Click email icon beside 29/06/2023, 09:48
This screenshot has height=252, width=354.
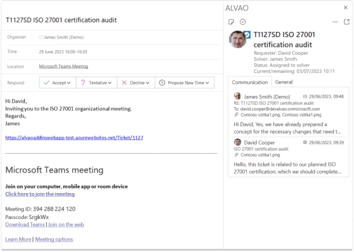305,97
